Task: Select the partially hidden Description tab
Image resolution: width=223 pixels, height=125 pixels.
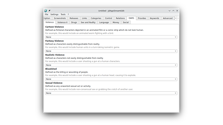Action: (47, 18)
